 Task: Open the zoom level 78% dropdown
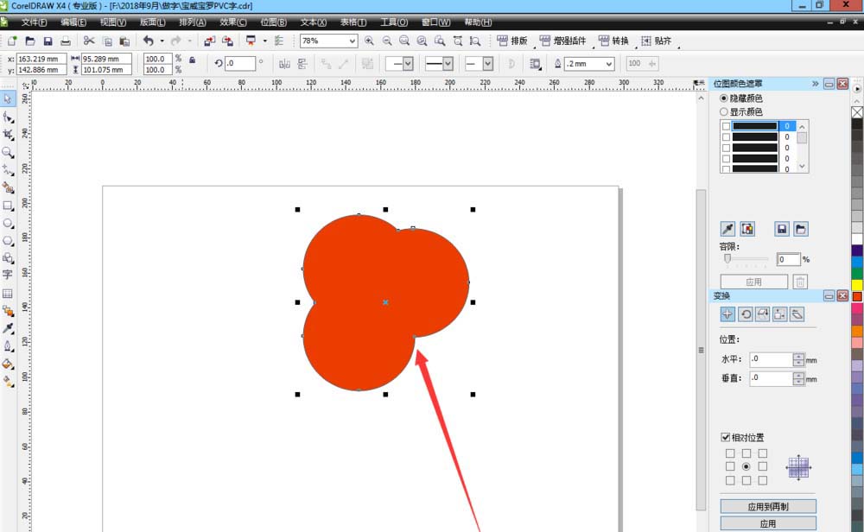tap(353, 41)
